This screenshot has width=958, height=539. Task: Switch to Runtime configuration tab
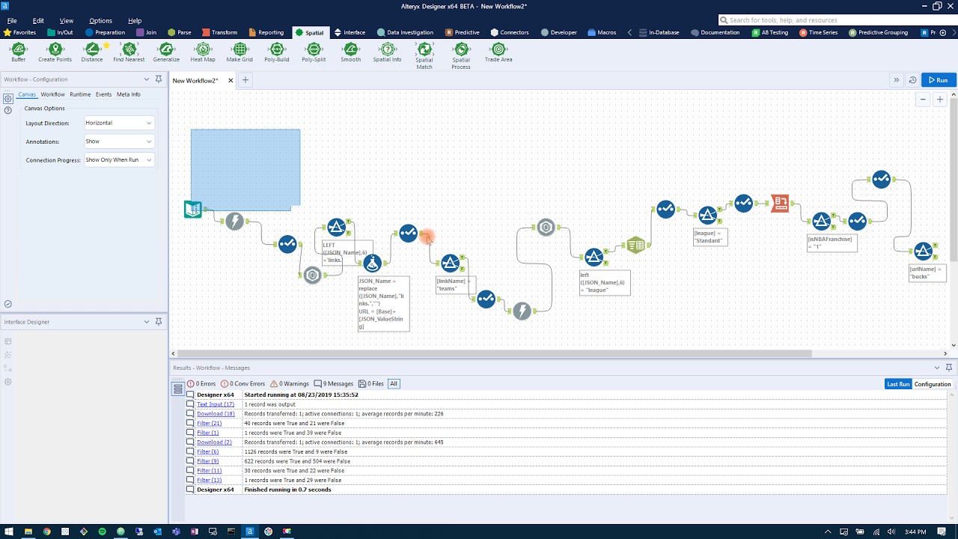80,94
